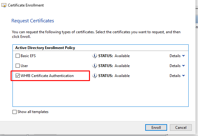Uncheck the WHfB Certificate Authentication checkbox

pyautogui.click(x=18, y=76)
